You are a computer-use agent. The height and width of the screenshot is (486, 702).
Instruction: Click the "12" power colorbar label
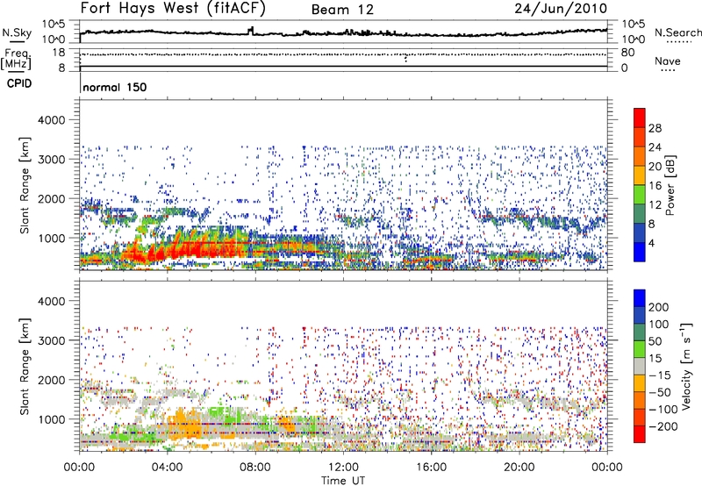[x=655, y=205]
